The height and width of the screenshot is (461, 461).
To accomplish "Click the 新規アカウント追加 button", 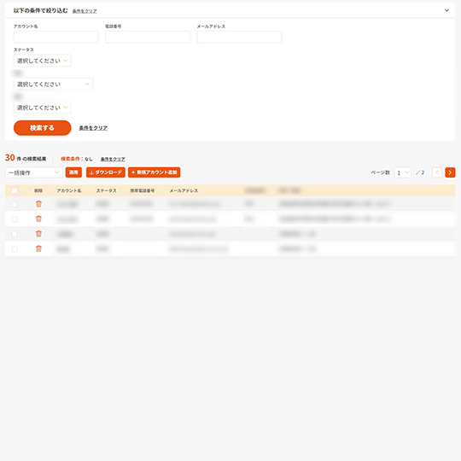I will click(x=154, y=172).
